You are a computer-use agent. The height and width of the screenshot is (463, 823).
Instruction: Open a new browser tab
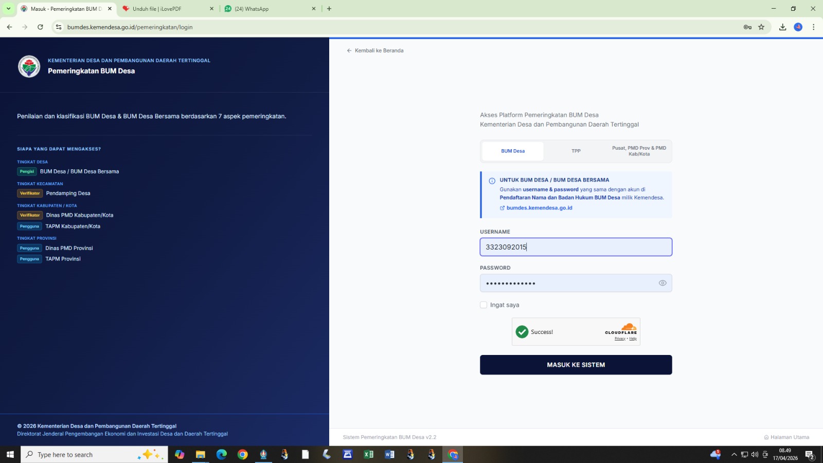point(329,9)
